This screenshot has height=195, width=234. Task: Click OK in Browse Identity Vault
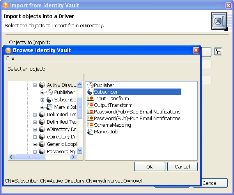pos(150,167)
